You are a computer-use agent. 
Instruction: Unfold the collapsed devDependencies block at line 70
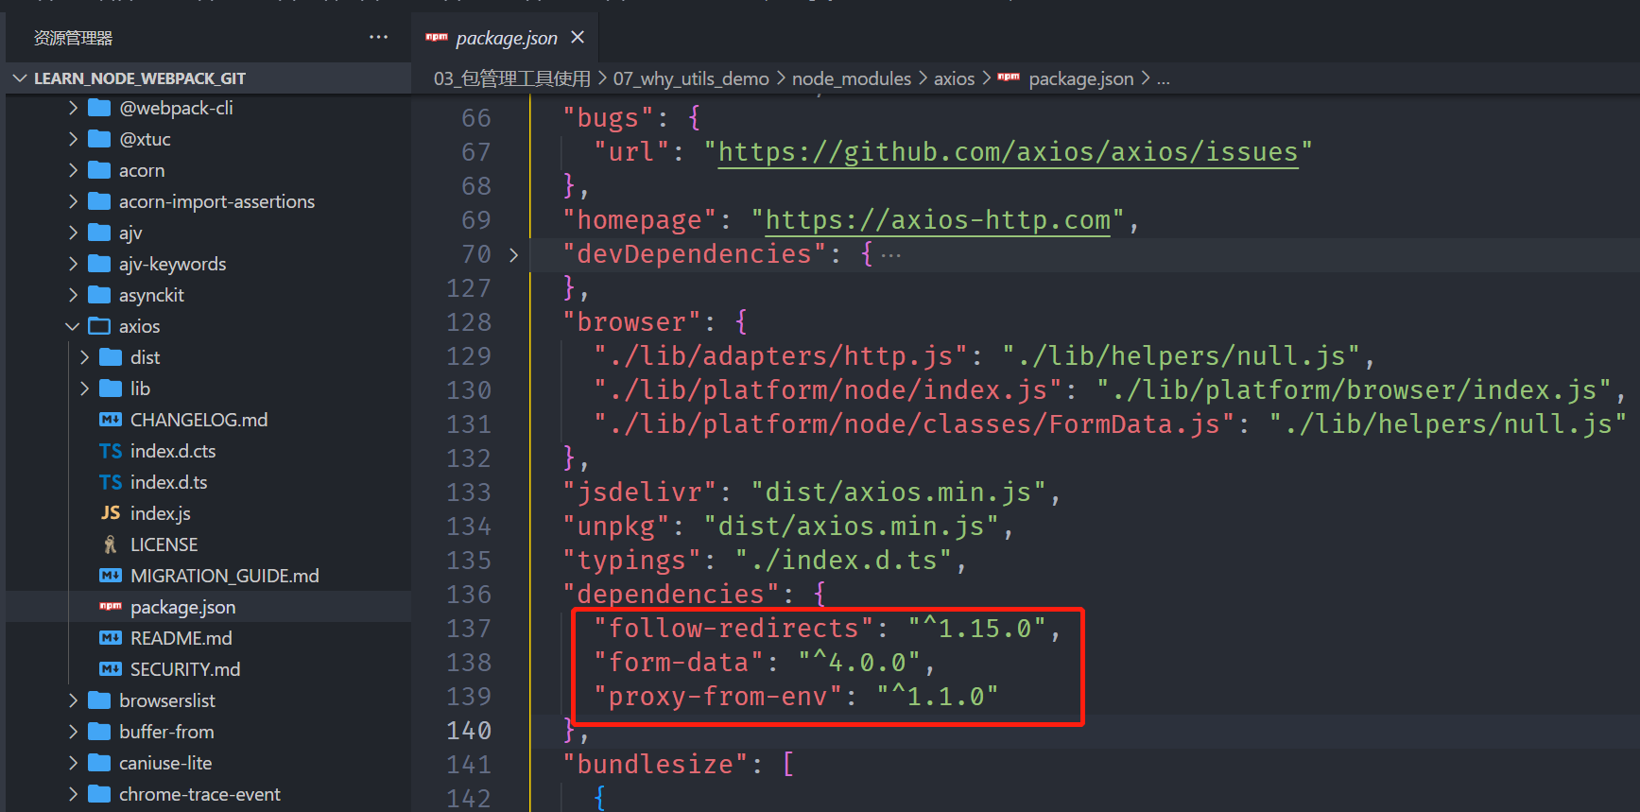[x=513, y=254]
